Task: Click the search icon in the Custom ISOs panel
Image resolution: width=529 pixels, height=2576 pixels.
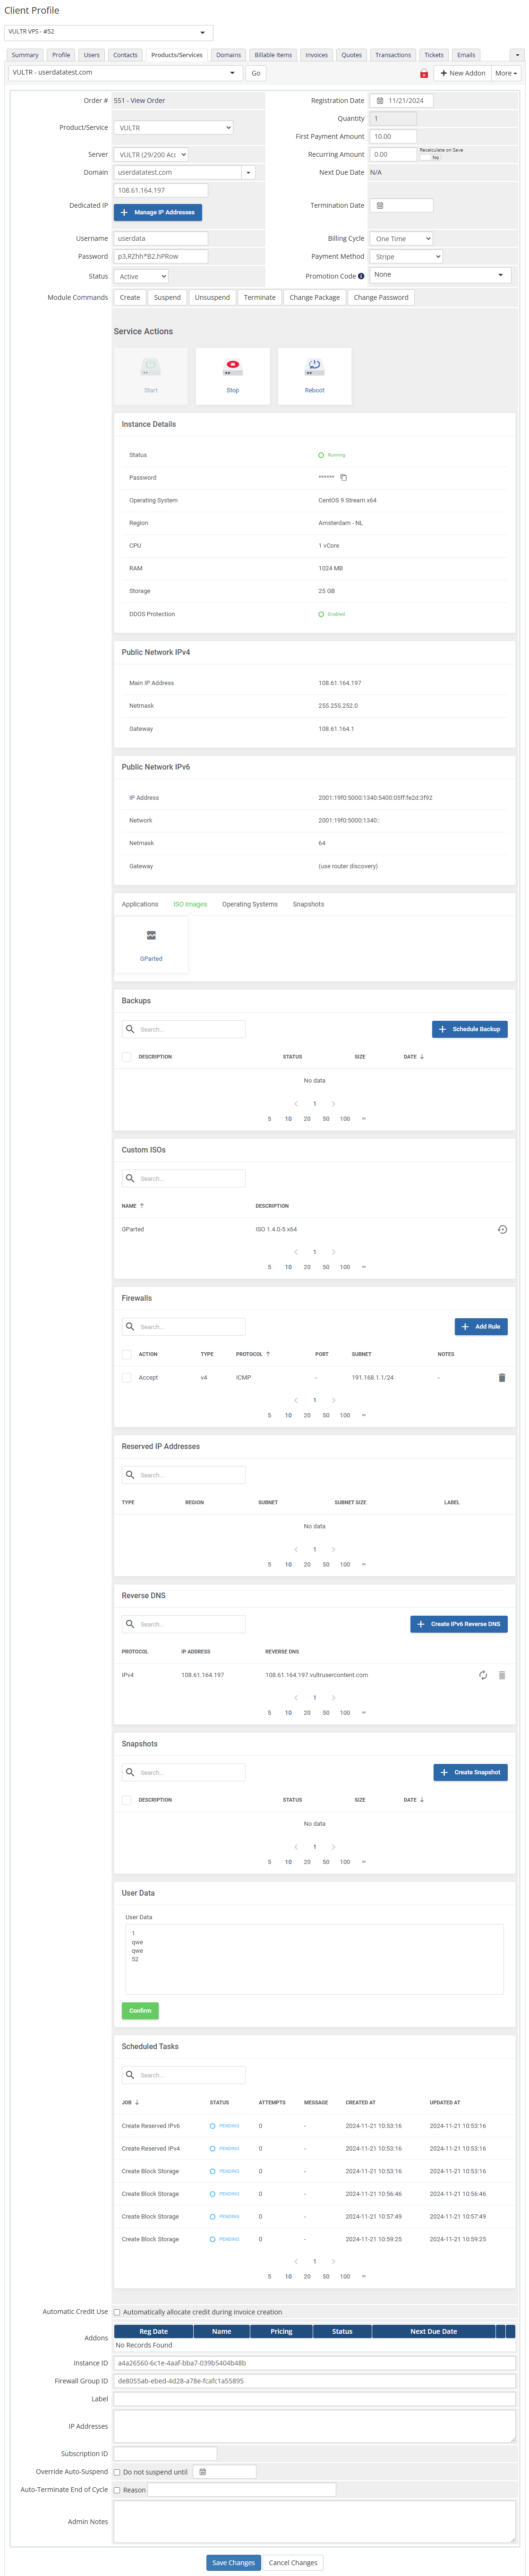Action: click(130, 1178)
